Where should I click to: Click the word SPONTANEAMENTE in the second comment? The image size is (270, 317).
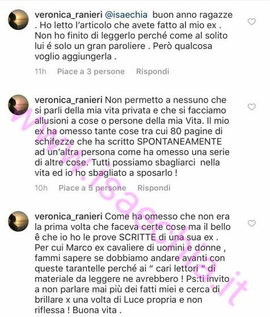pos(179,142)
